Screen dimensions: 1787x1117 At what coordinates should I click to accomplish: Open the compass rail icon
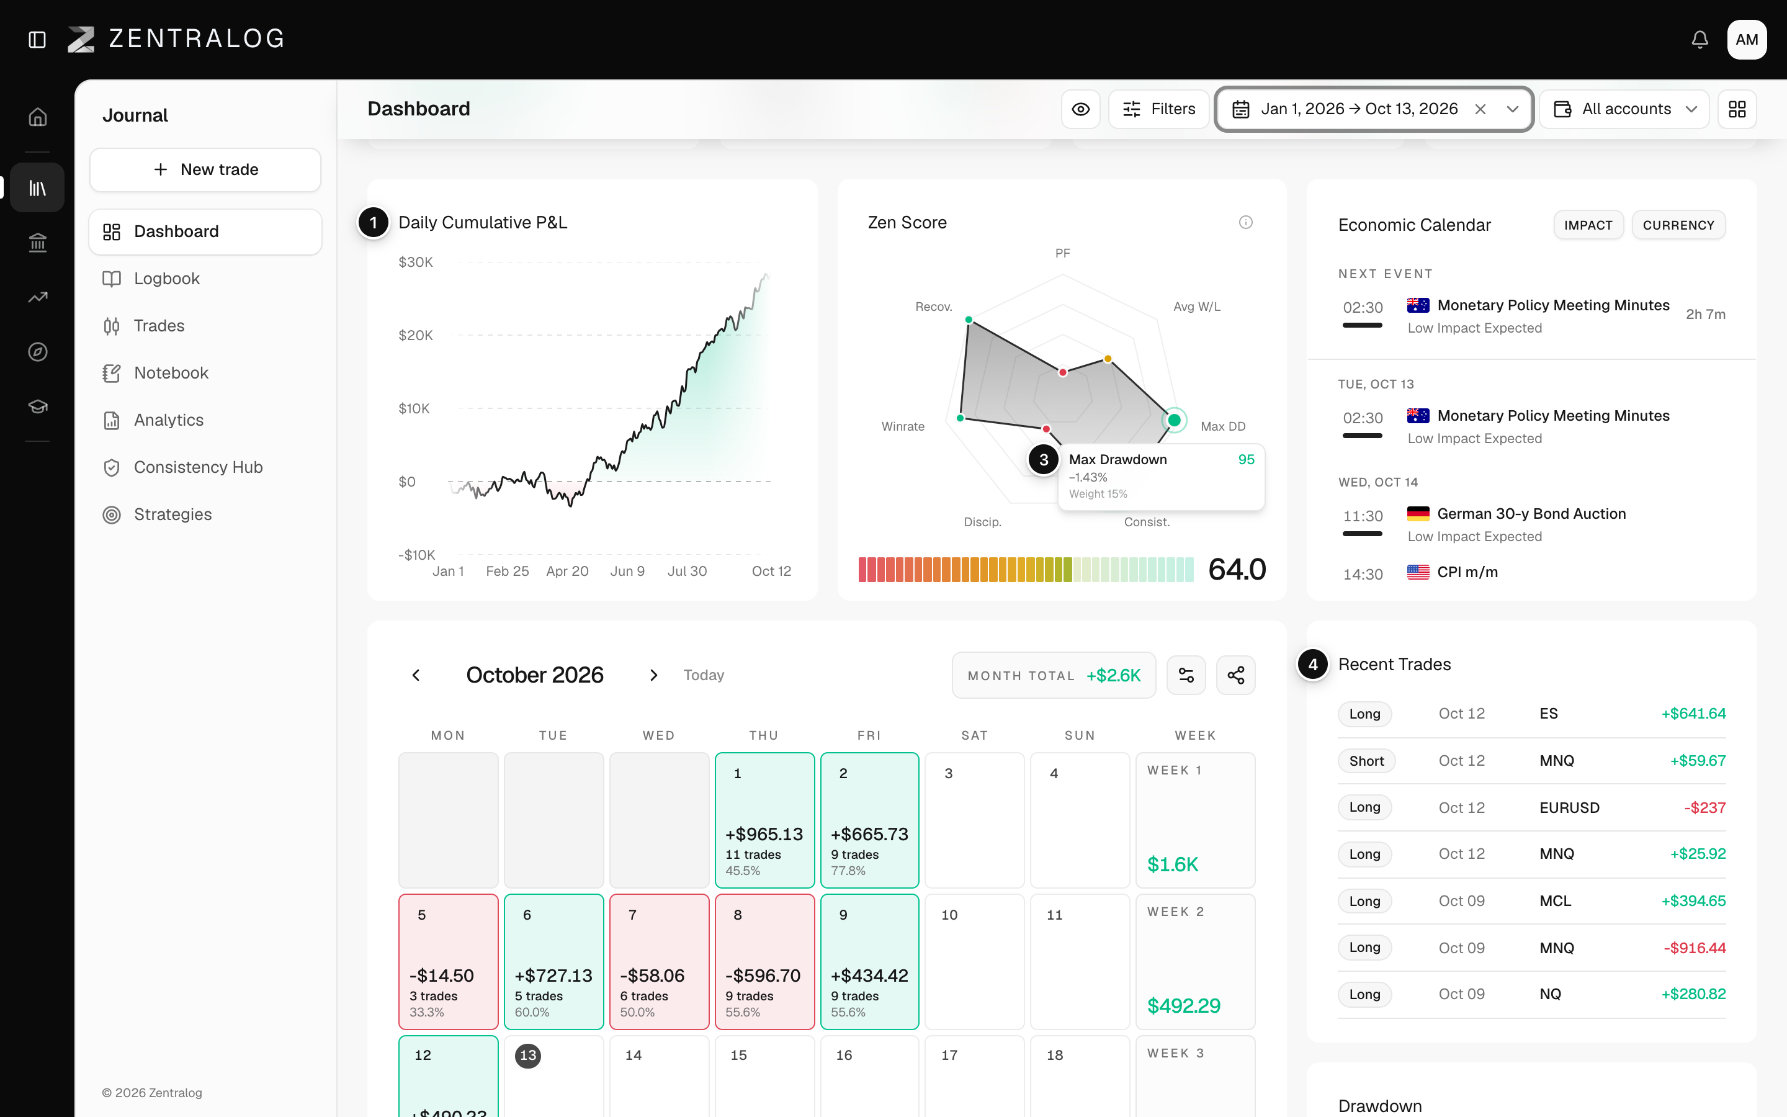click(38, 352)
